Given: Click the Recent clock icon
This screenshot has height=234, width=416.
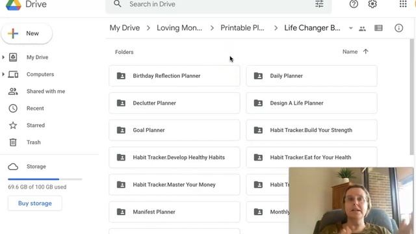Looking at the screenshot, I should click(x=13, y=109).
